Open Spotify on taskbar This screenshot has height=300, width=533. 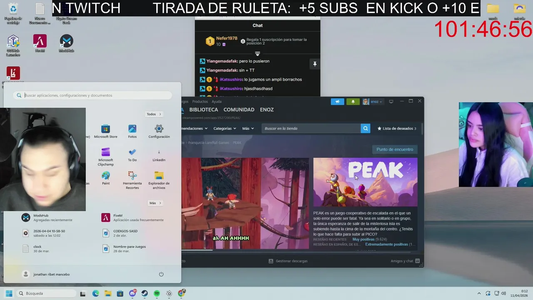(x=157, y=293)
